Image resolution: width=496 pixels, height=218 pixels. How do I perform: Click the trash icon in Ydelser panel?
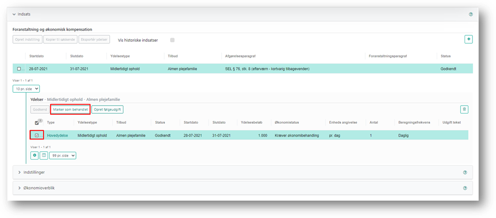pos(464,109)
